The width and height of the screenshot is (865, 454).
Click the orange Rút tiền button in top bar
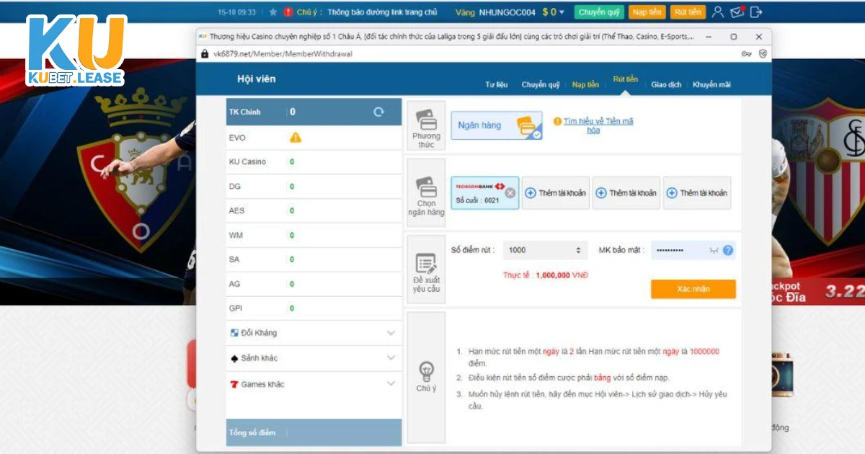[688, 12]
